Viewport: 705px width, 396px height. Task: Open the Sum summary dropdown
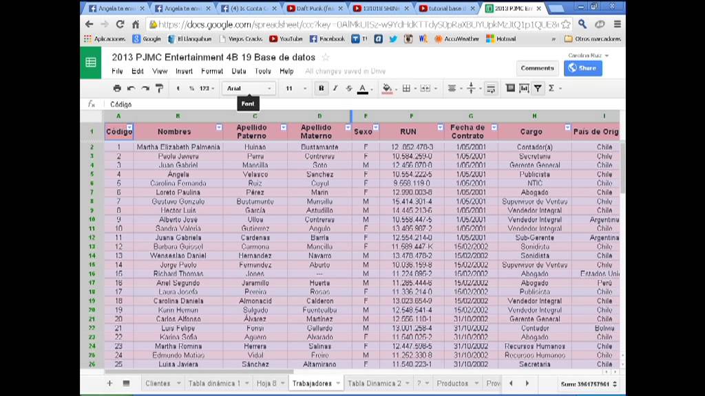coord(589,384)
